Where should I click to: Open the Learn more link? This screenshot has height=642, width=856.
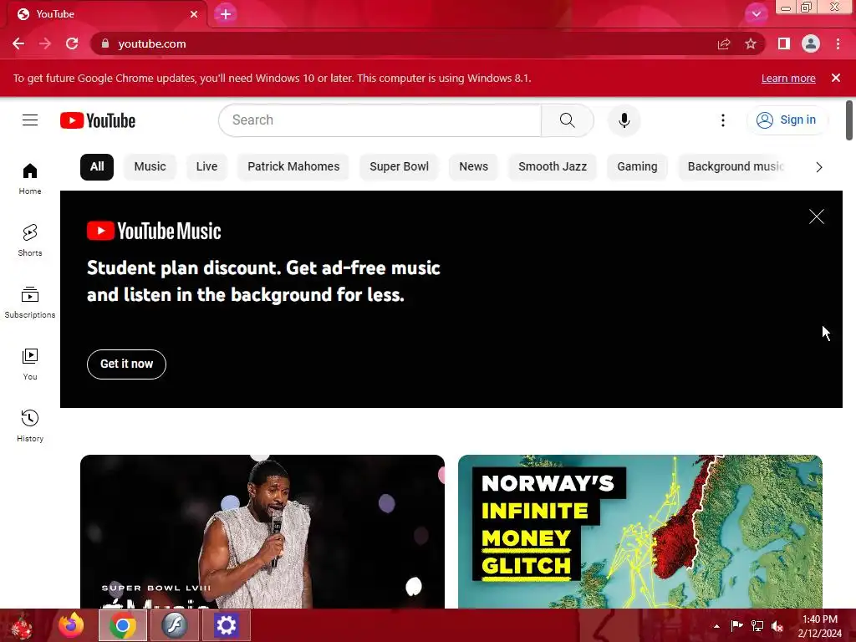click(x=788, y=78)
